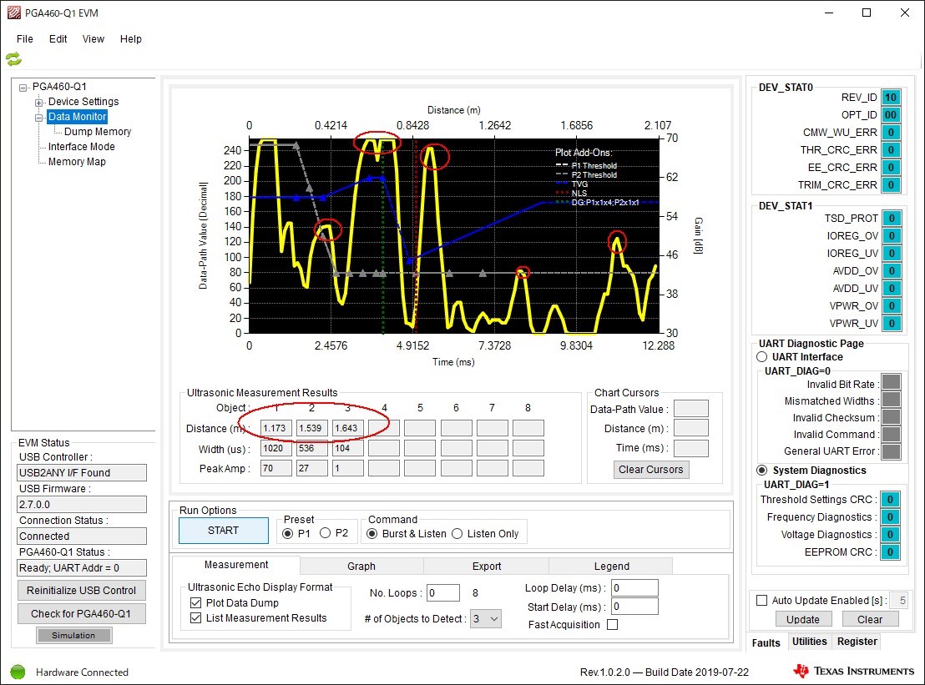The height and width of the screenshot is (685, 925).
Task: Click the TVG entry in plot legend
Action: point(579,184)
